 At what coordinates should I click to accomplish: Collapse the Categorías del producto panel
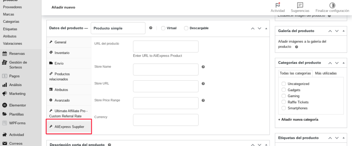[x=343, y=63]
